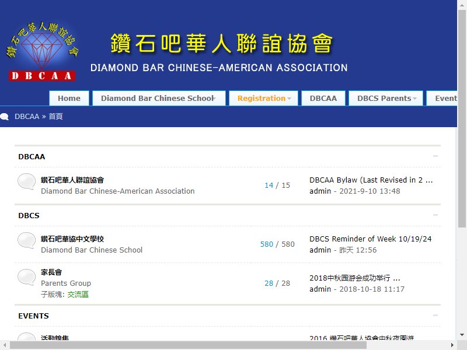Click the 鑽石吧華人聯誼協會 banner title
The height and width of the screenshot is (350, 467).
[222, 43]
